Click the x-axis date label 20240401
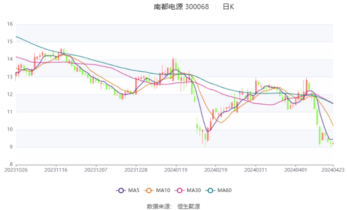347x210 pixels. tap(295, 170)
